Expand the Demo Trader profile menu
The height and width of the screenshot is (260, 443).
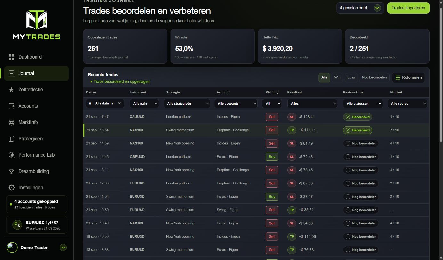63,248
